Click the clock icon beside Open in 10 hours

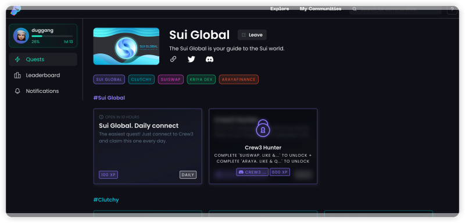point(101,117)
